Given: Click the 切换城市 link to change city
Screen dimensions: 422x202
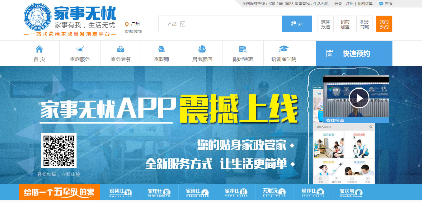Looking at the screenshot, I should [134, 31].
